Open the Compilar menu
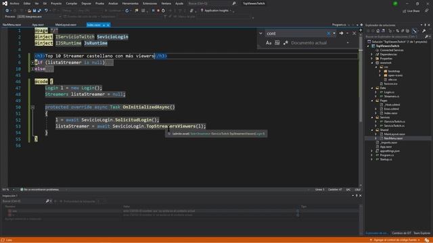The height and width of the screenshot is (243, 433). pyautogui.click(x=72, y=3)
